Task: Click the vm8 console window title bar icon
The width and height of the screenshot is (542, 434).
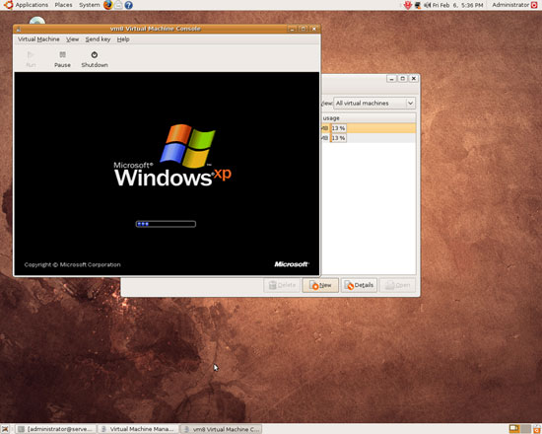Action: 19,29
